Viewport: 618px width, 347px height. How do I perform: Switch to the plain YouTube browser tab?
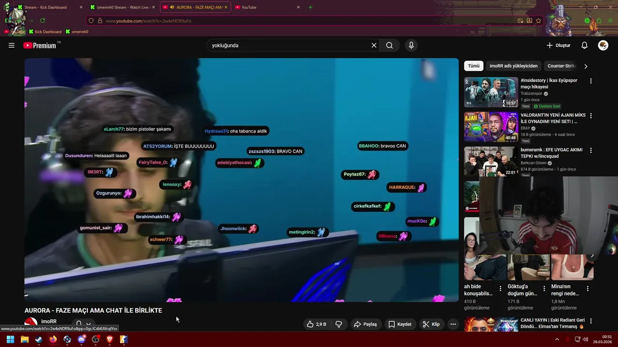click(x=267, y=7)
